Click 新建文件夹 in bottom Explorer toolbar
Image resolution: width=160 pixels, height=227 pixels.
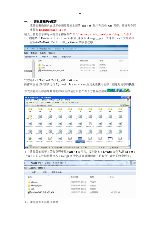point(56,172)
